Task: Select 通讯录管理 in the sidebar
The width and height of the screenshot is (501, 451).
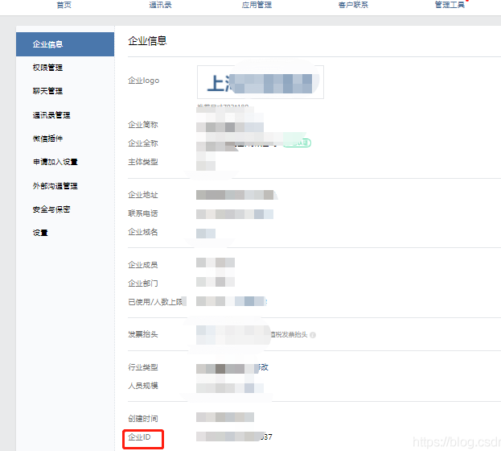Action: [51, 115]
